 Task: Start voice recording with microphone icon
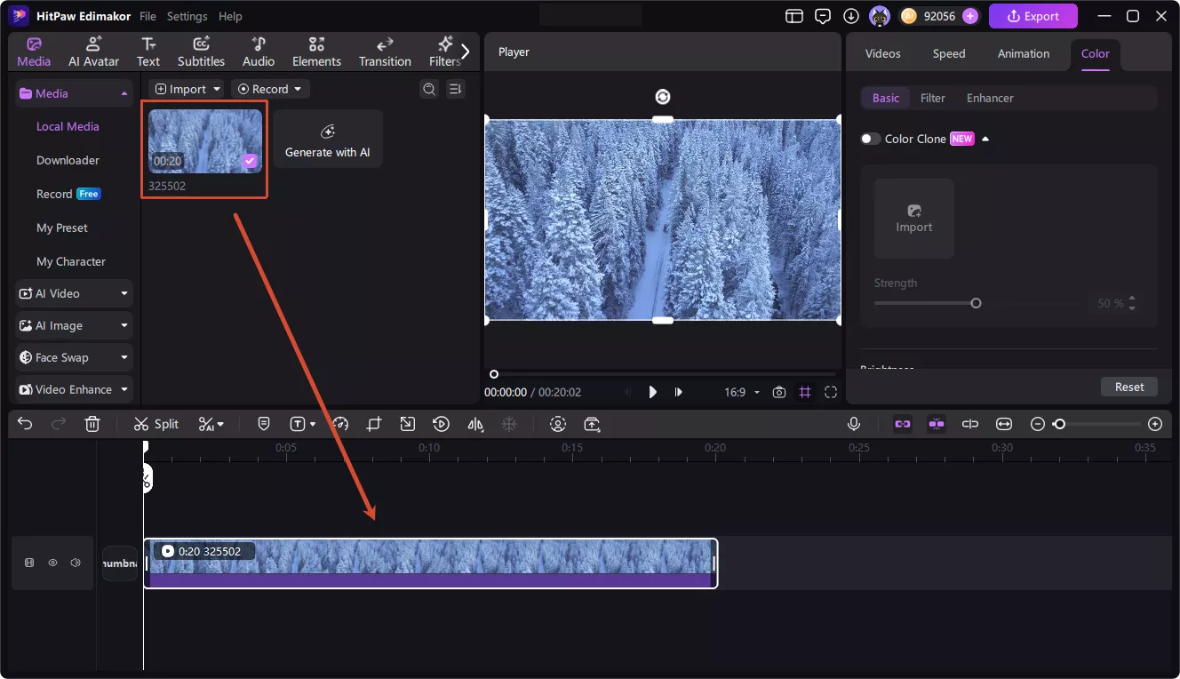pyautogui.click(x=854, y=424)
